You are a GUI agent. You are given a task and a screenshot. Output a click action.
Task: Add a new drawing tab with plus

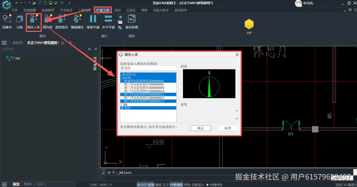click(x=71, y=43)
